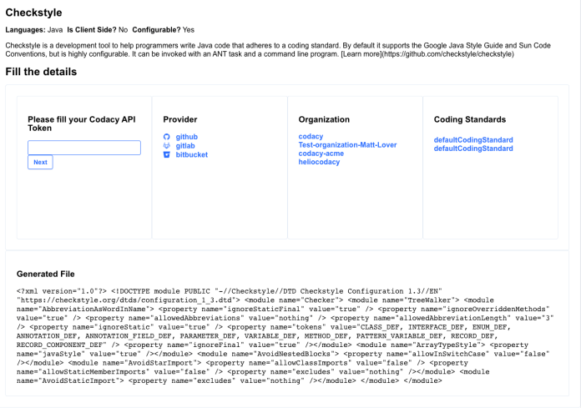Screen dimensions: 581x408
Task: Click the 'Languages: Java' text
Action: tap(33, 30)
